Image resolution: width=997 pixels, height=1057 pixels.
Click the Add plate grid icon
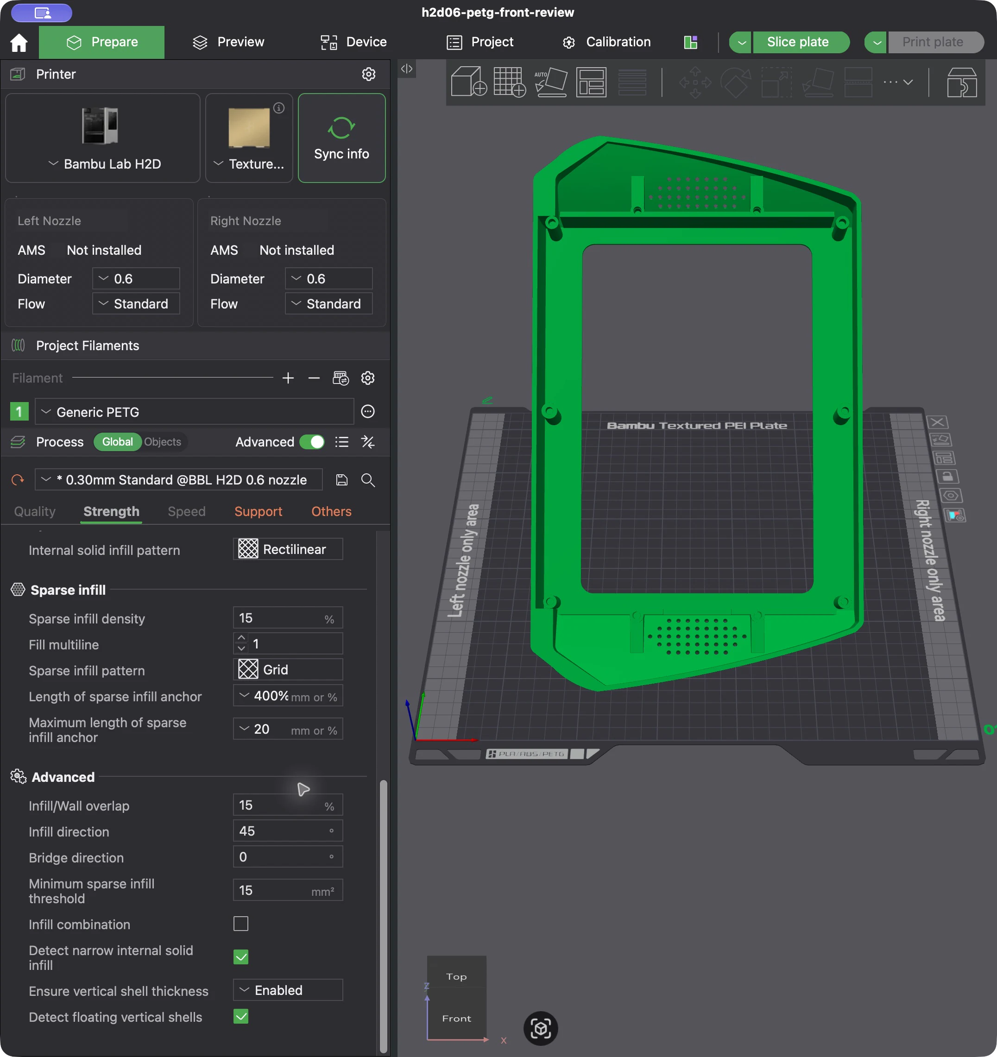[510, 82]
